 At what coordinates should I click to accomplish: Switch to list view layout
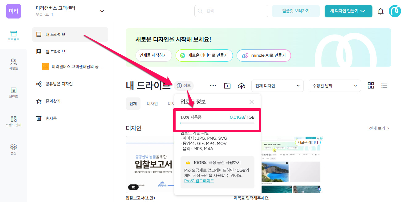pyautogui.click(x=384, y=86)
